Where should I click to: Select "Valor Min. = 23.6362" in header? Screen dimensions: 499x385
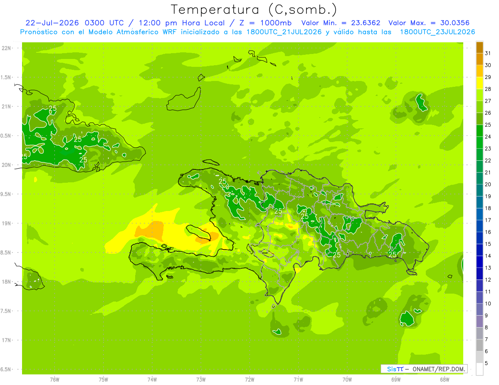click(341, 23)
